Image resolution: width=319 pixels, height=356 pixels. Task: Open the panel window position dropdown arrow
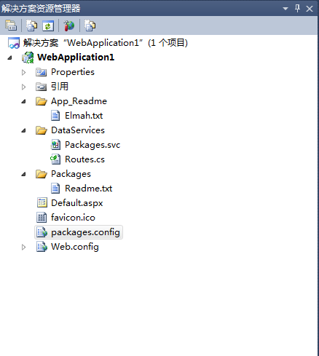pyautogui.click(x=285, y=9)
